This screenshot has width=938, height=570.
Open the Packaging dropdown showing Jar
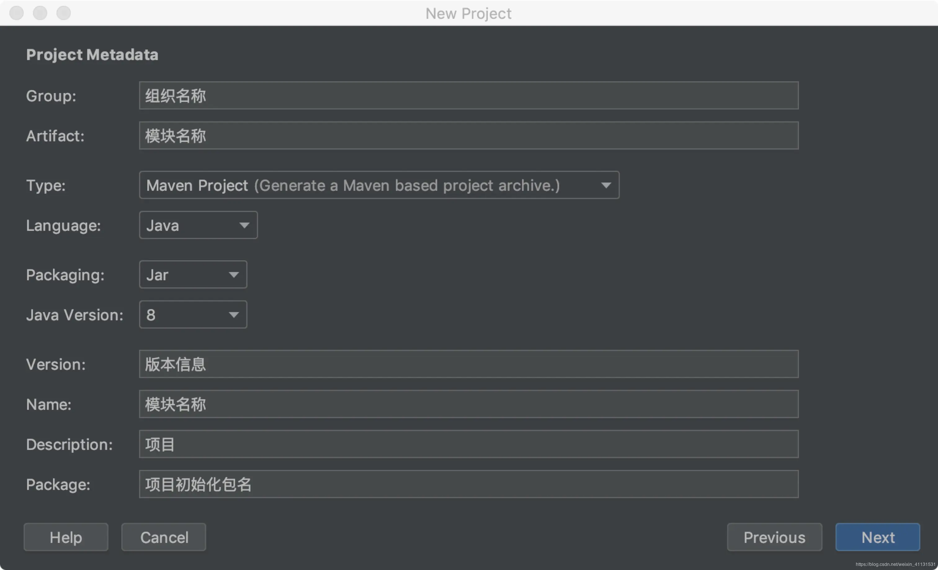coord(193,274)
